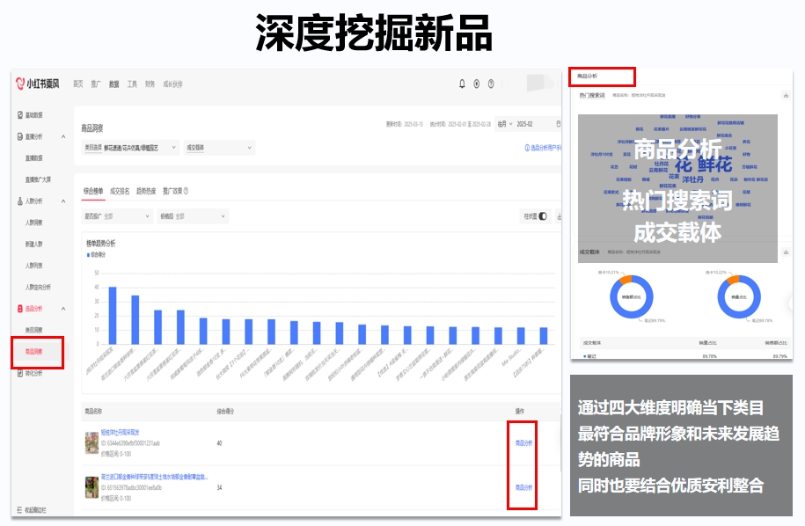Viewport: 805px width, 526px height.
Task: Select the 2025-02 month picker
Action: [x=524, y=123]
